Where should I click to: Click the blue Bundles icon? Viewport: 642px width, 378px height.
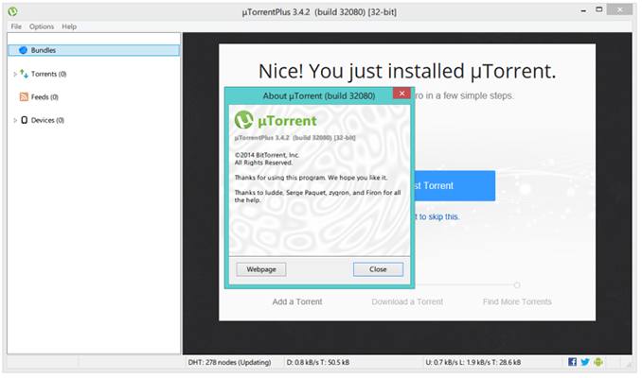[24, 50]
